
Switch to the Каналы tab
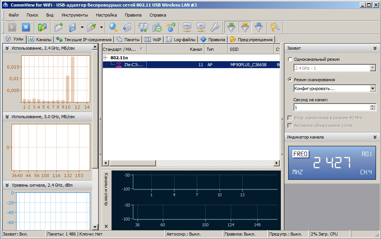point(40,39)
